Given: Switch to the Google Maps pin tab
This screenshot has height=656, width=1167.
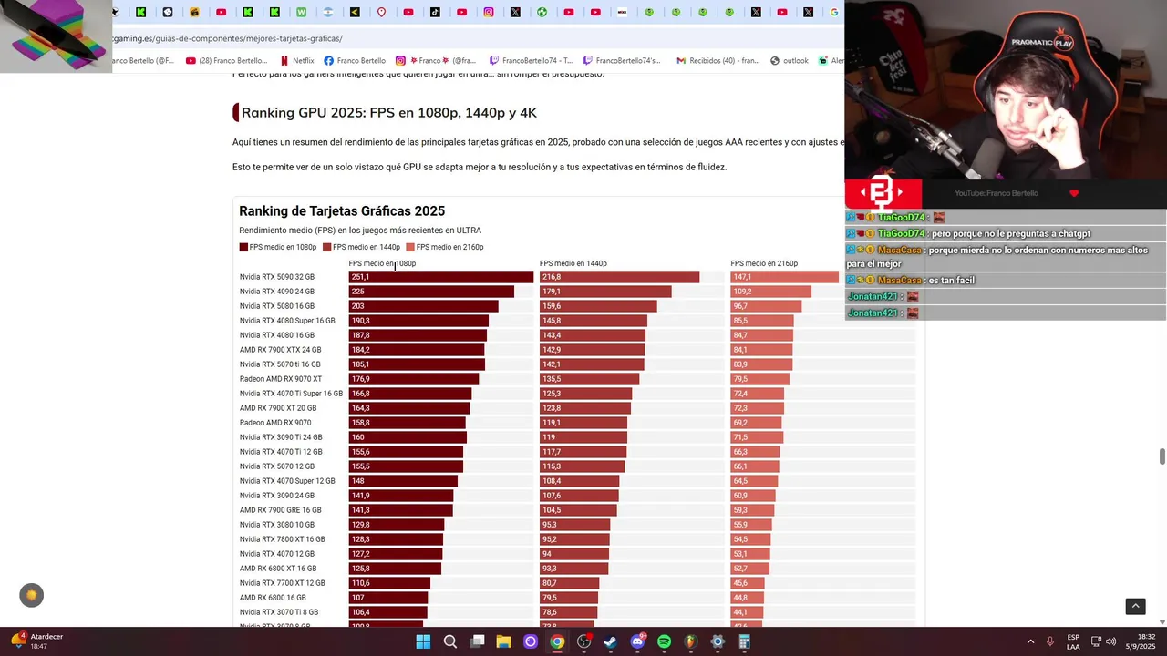Looking at the screenshot, I should click(x=381, y=12).
